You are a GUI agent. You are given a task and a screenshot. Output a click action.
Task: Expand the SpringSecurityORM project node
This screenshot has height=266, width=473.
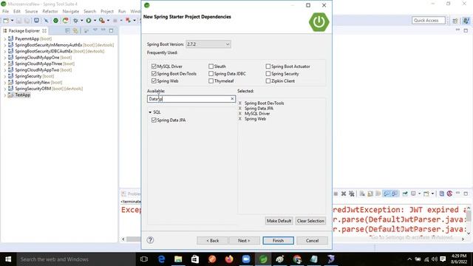[5, 89]
